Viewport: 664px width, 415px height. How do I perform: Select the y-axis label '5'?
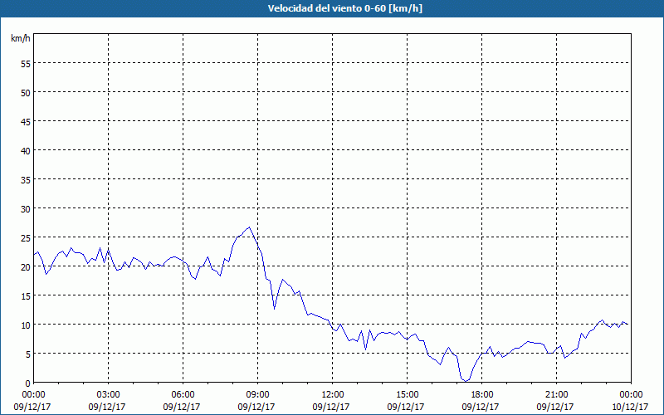click(x=28, y=354)
